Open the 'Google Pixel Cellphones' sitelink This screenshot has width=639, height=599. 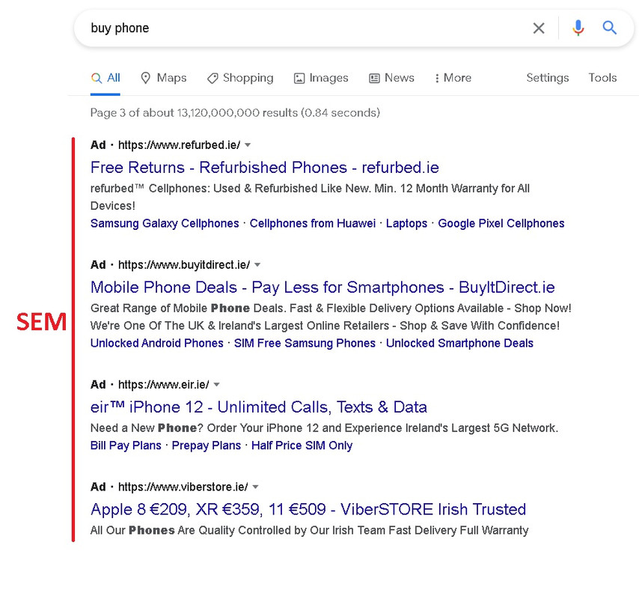501,223
